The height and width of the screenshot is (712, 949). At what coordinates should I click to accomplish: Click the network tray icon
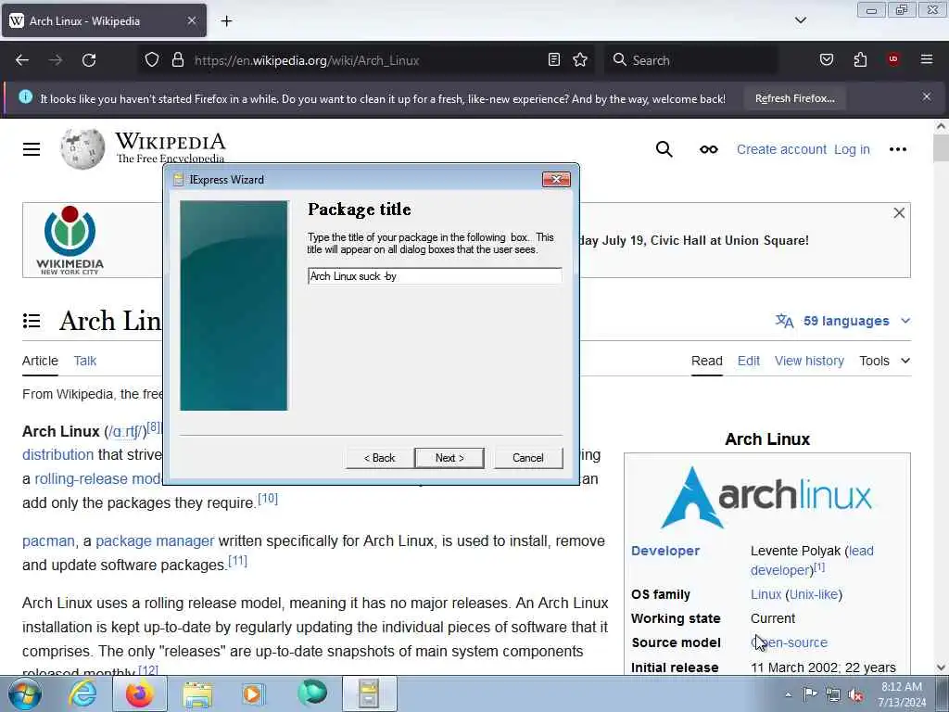(x=833, y=695)
